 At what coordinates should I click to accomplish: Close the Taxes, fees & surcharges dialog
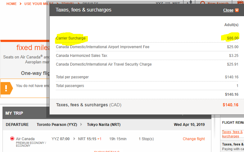coord(228,10)
